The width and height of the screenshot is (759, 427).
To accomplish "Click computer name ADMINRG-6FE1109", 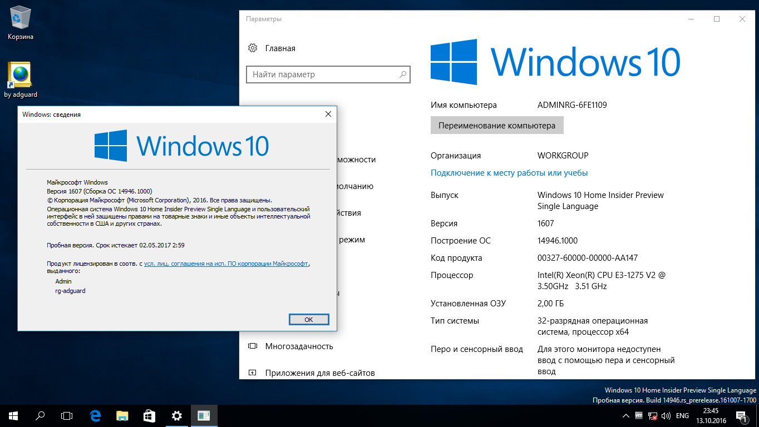I will tap(572, 105).
